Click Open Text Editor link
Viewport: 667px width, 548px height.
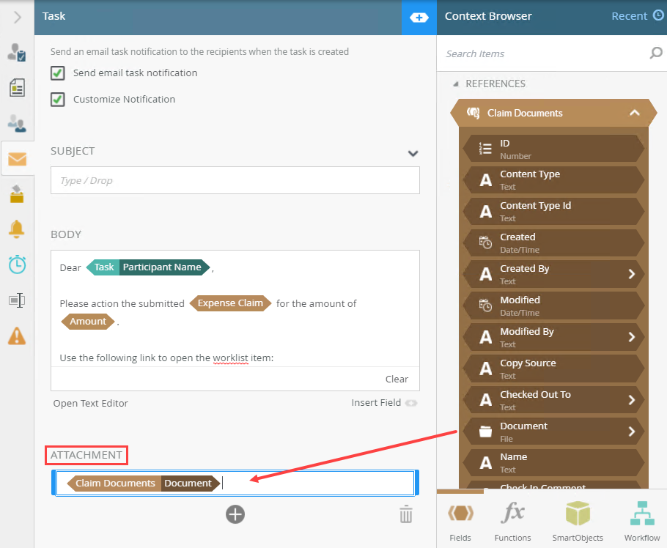tap(91, 403)
